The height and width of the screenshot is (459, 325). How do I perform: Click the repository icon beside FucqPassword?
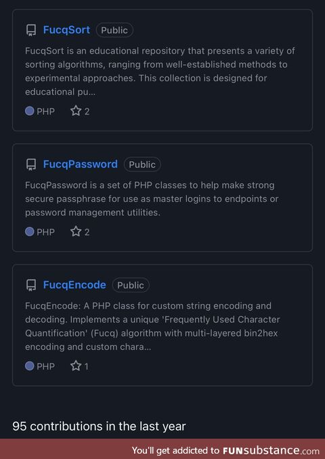click(x=31, y=165)
